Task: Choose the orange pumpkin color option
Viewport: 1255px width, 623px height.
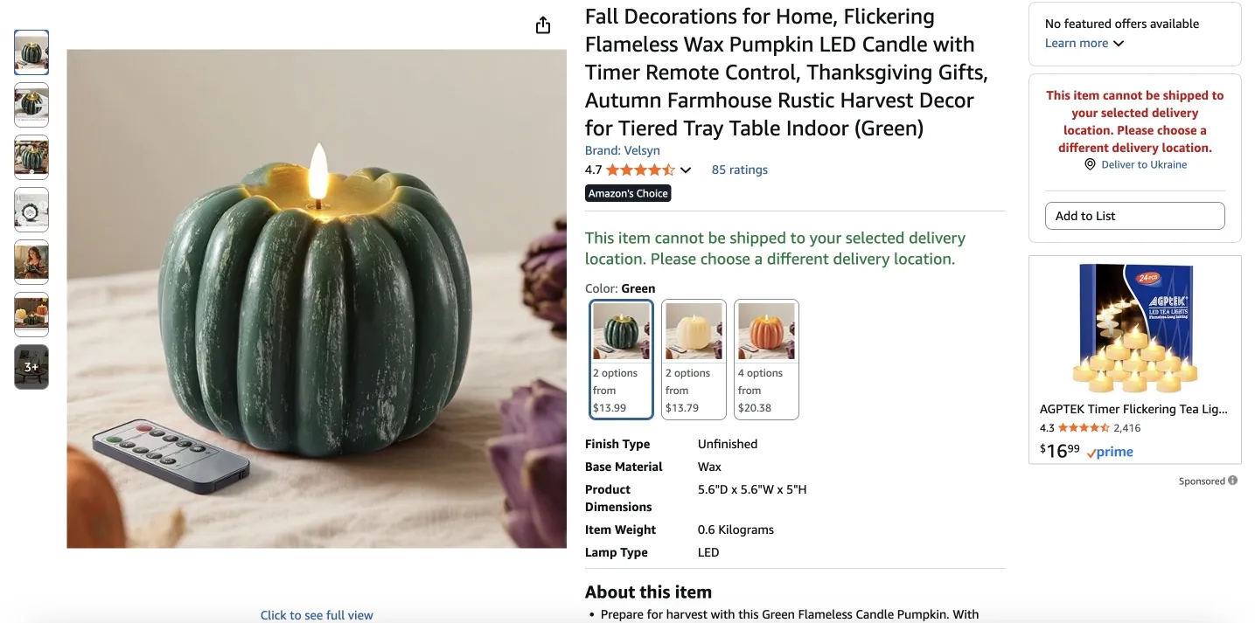Action: coord(766,360)
